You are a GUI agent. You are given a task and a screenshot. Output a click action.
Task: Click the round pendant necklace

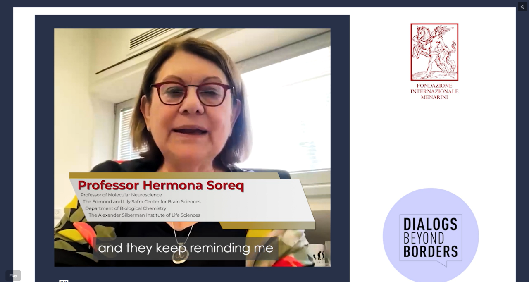pyautogui.click(x=181, y=256)
